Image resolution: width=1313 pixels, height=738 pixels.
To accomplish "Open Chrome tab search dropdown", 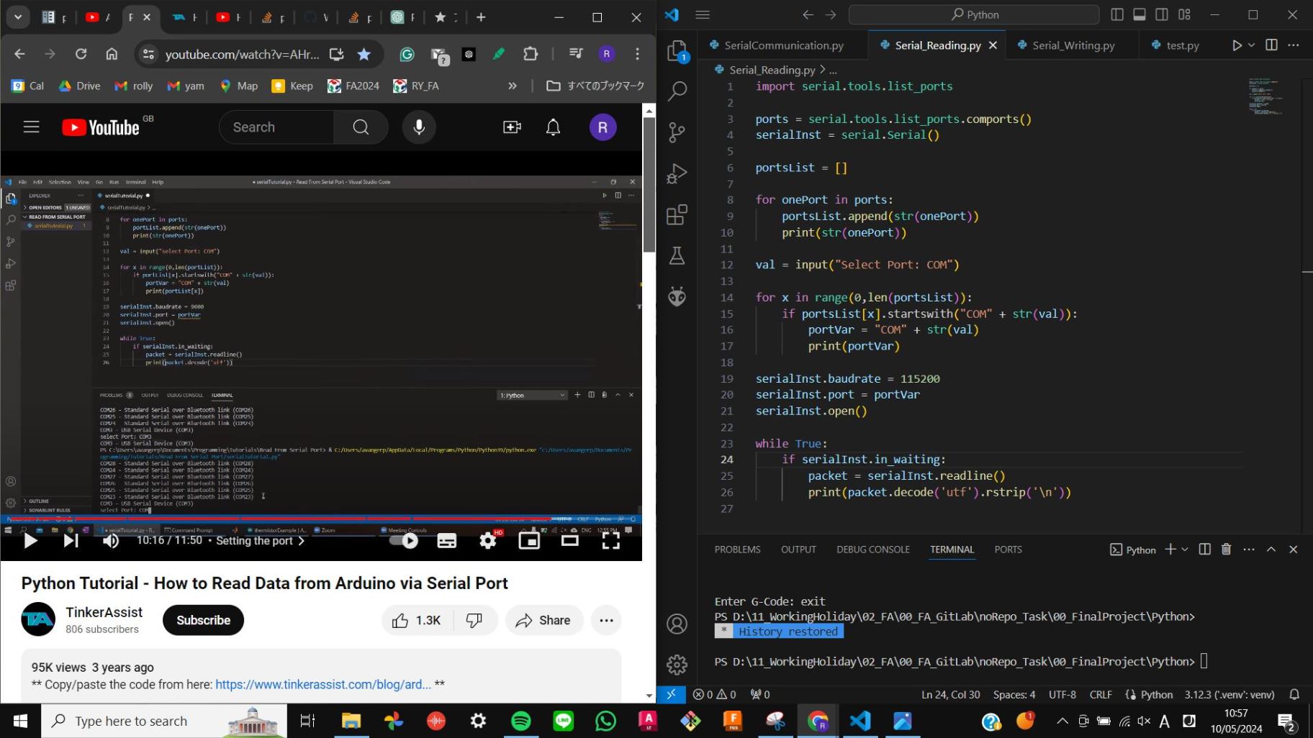I will (18, 17).
